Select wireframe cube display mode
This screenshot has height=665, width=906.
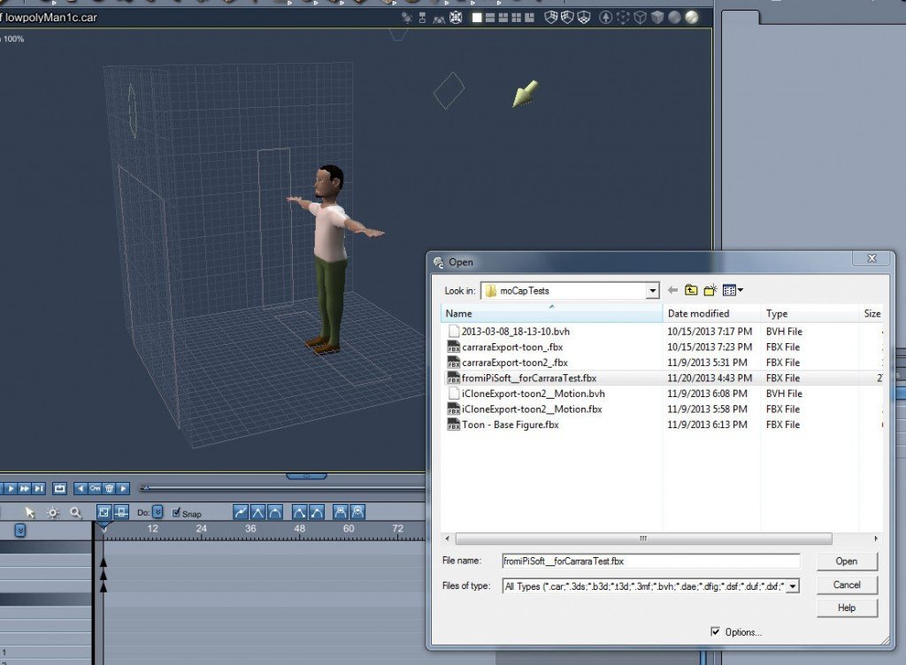pyautogui.click(x=641, y=18)
